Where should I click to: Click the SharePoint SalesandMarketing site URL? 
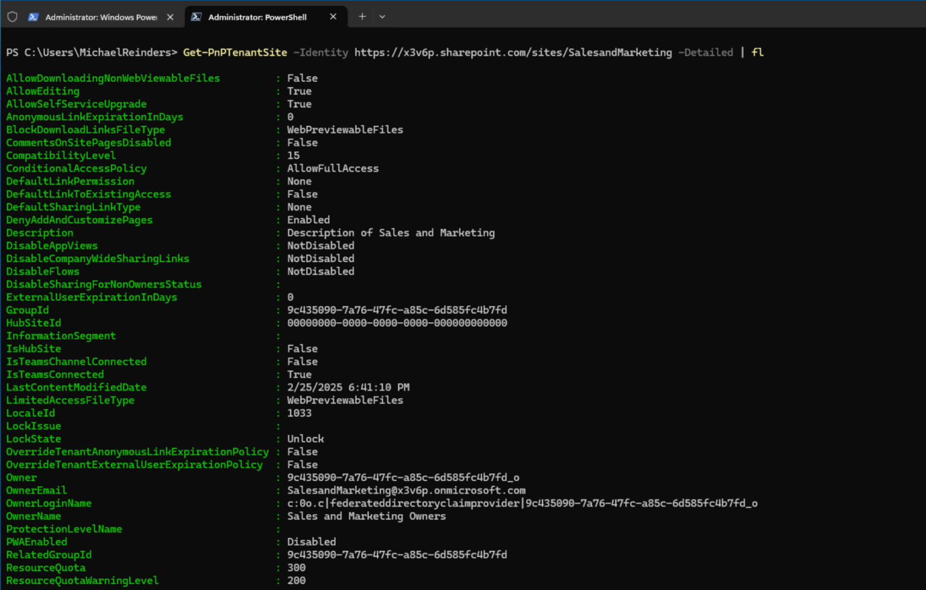click(513, 52)
